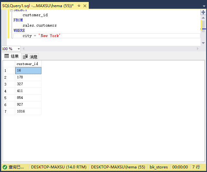The width and height of the screenshot is (207, 172).
Task: Click the select-all corner of results grid
Action: [9, 64]
